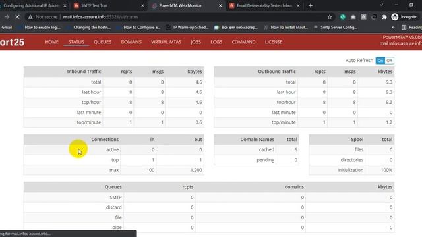Click the Spool table header

pos(357,139)
